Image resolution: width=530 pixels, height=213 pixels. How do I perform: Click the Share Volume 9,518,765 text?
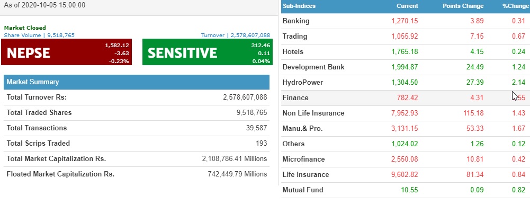[39, 35]
